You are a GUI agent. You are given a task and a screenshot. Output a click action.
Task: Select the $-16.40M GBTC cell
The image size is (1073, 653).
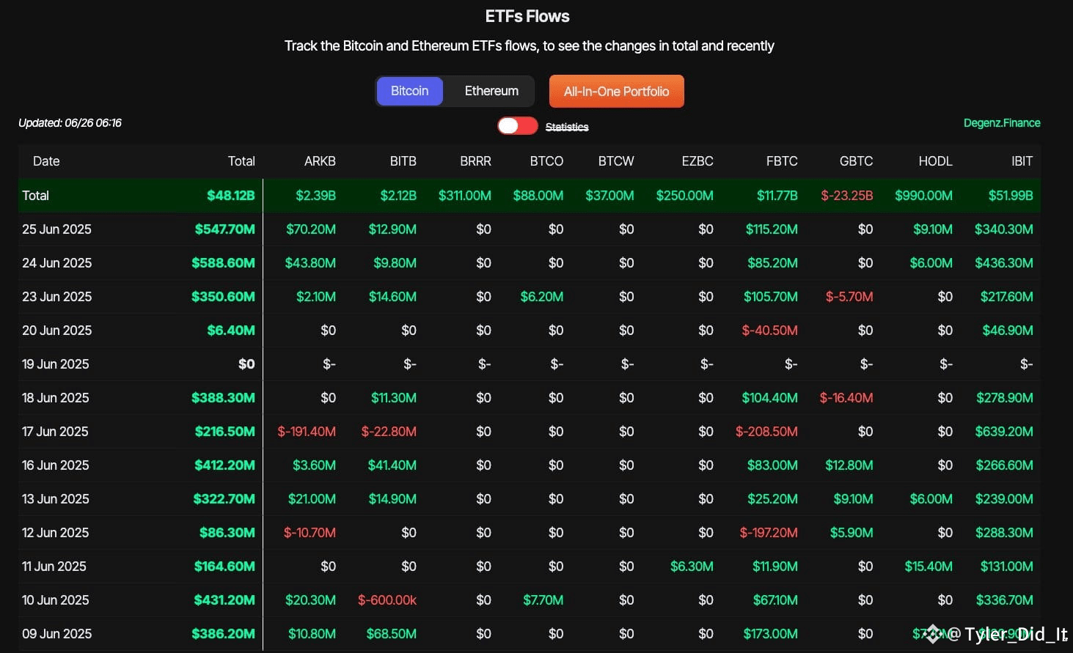coord(846,398)
